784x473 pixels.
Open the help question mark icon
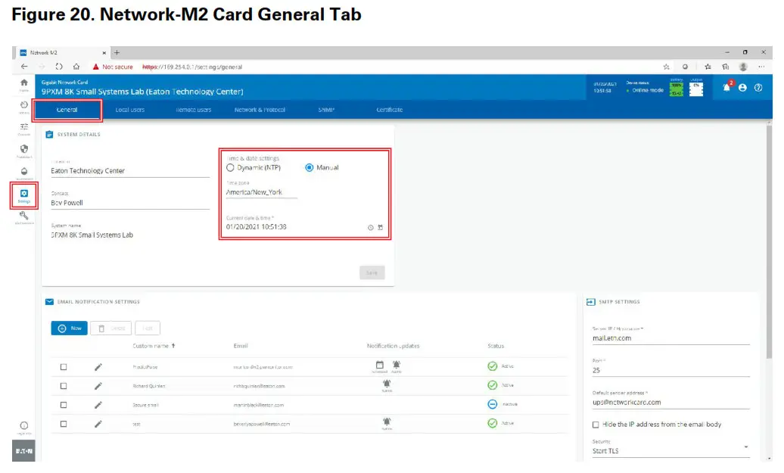click(x=758, y=88)
